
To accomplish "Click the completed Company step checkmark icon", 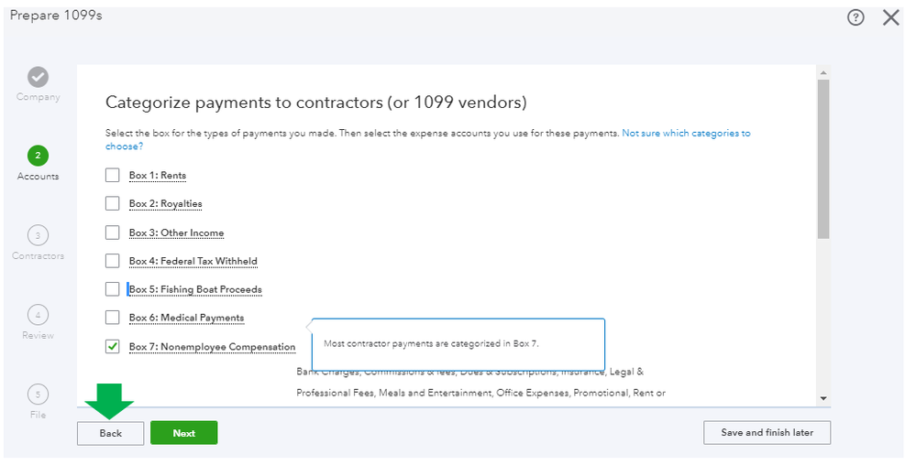I will 38,77.
